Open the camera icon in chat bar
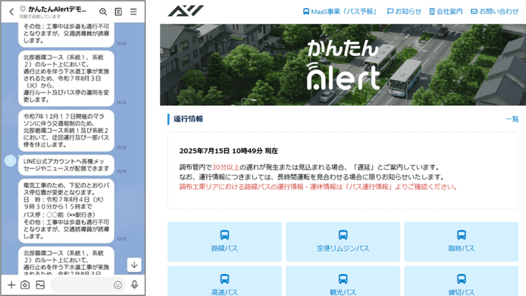This screenshot has height=296, width=526. click(x=25, y=285)
